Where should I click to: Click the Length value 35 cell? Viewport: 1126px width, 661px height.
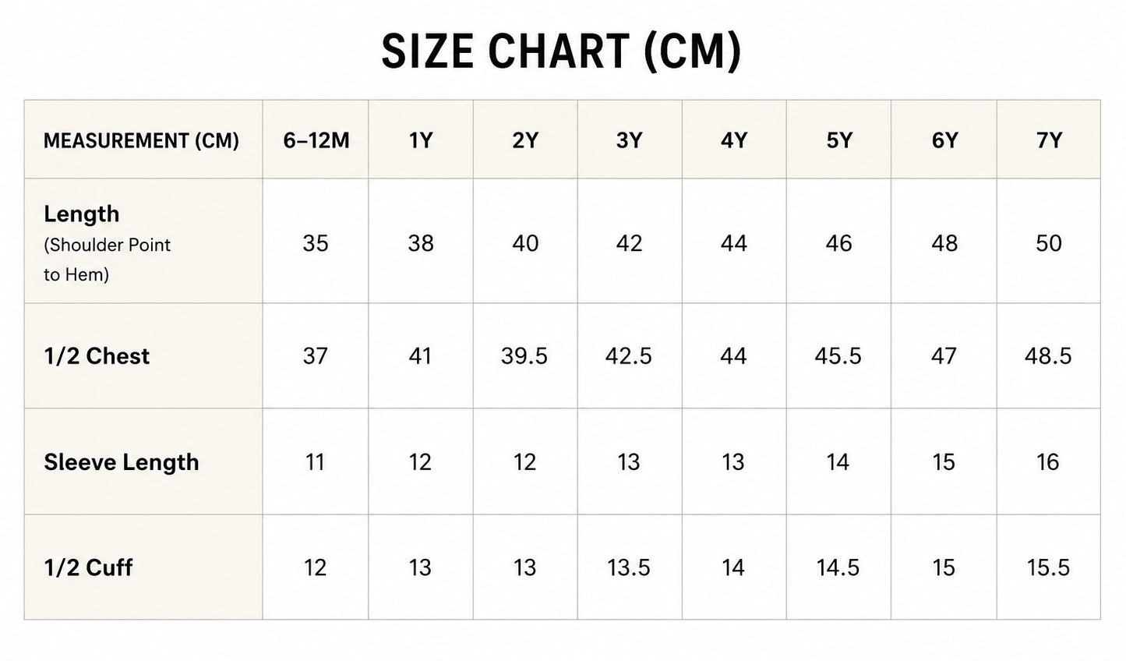pyautogui.click(x=316, y=243)
